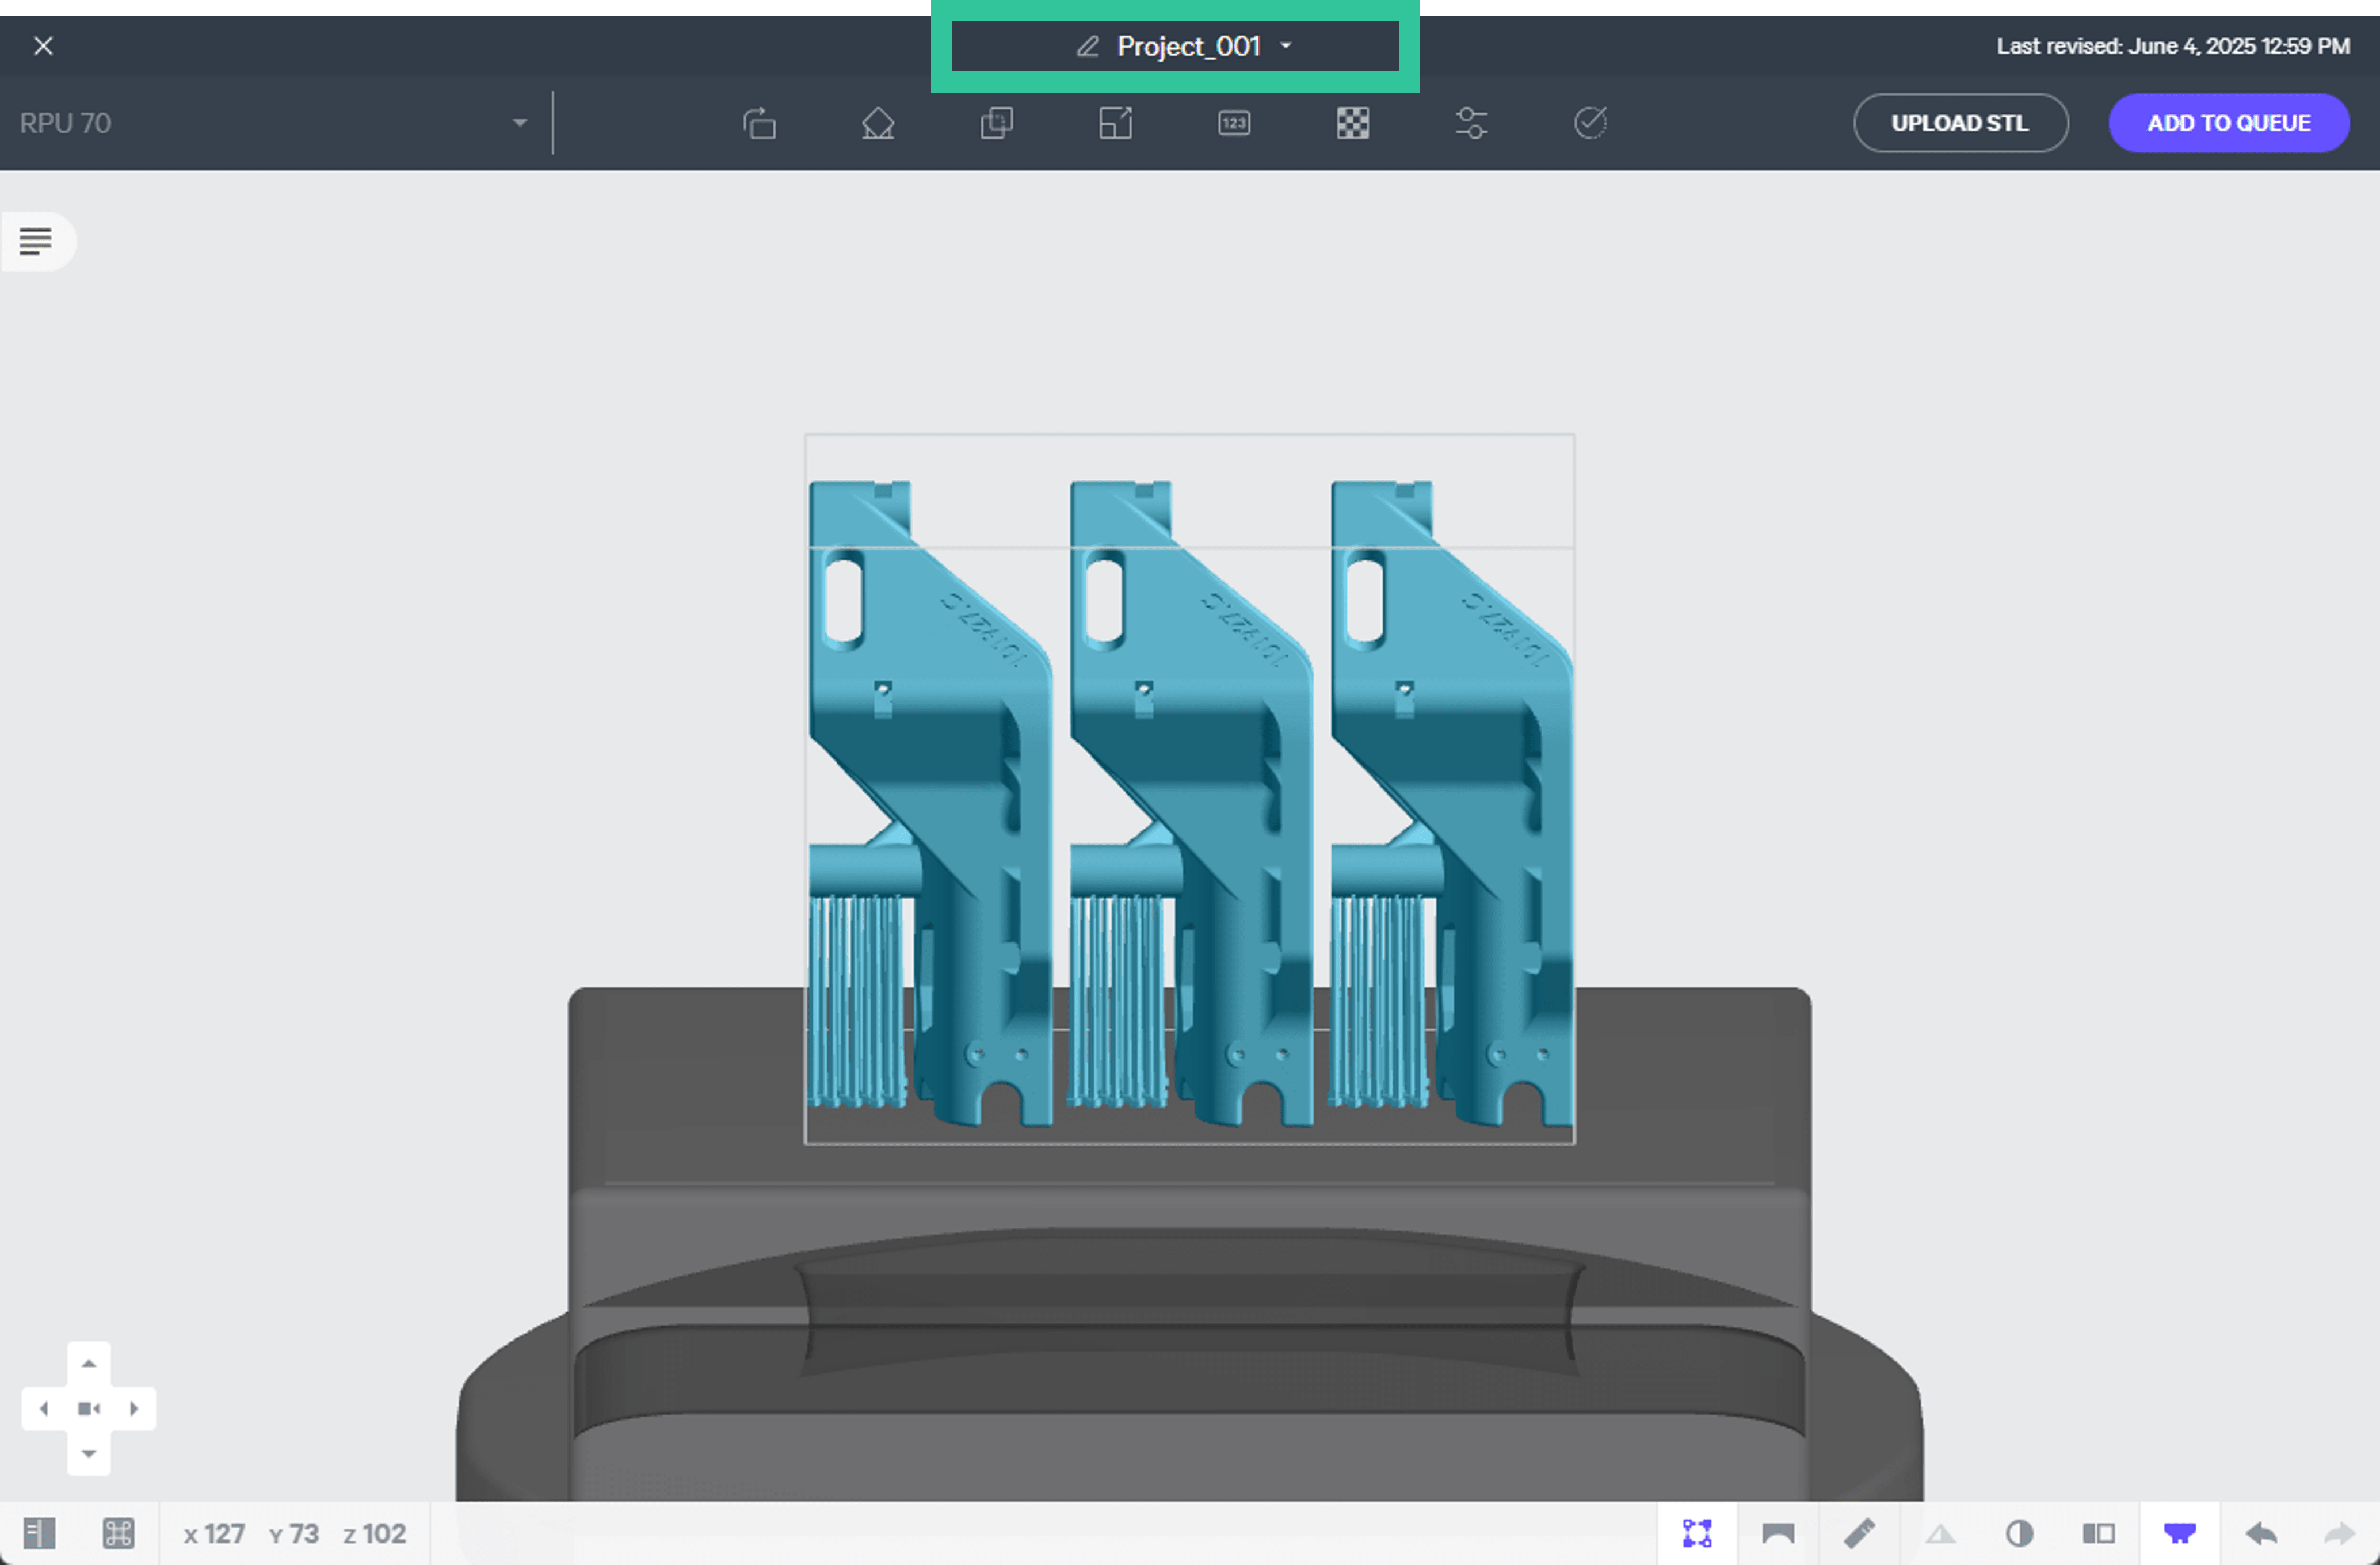Toggle the split view rectangle icon

pyautogui.click(x=2099, y=1533)
